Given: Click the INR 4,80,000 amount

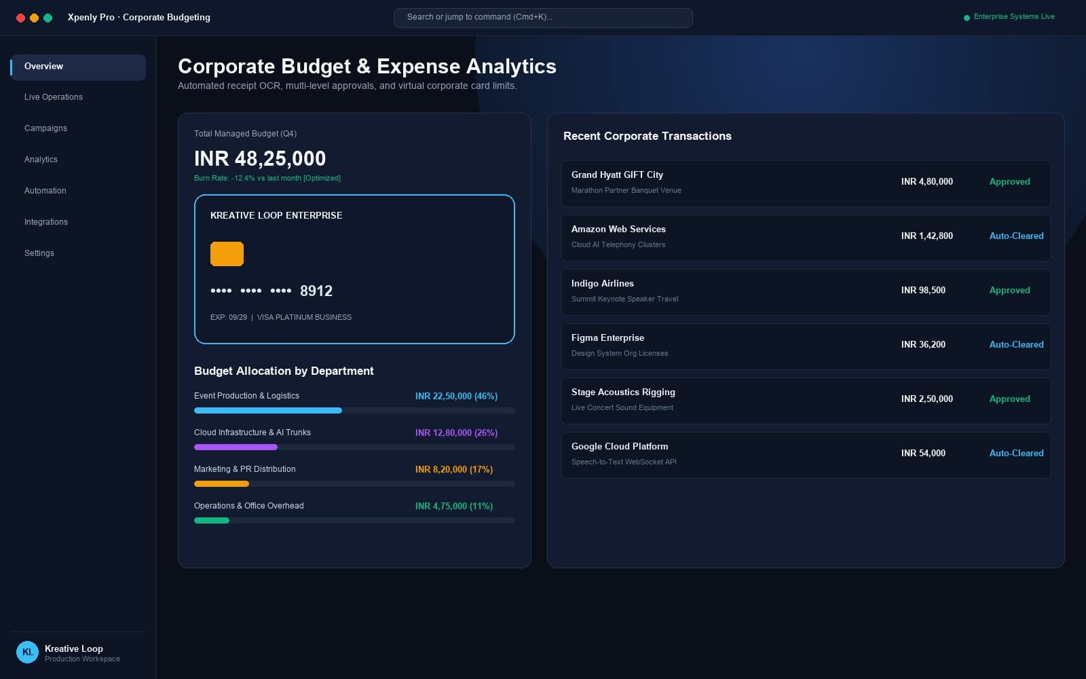Looking at the screenshot, I should [x=926, y=182].
